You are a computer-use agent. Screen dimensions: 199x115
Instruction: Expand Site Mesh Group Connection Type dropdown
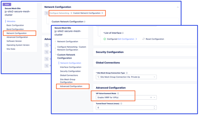point(154,77)
